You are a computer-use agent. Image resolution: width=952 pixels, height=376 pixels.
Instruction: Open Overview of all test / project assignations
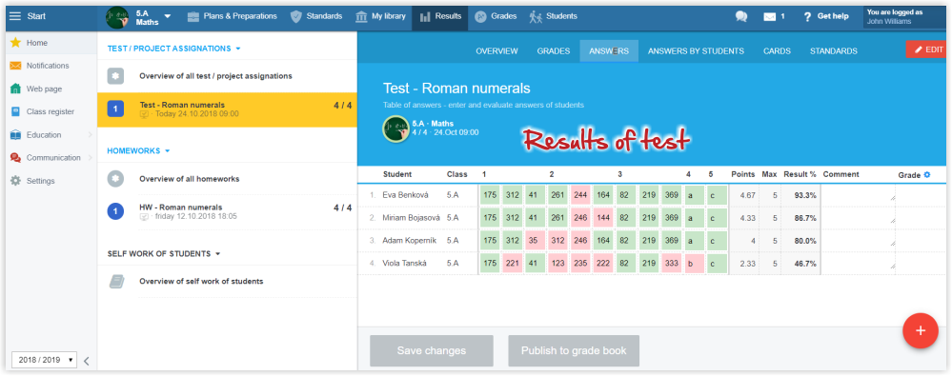pyautogui.click(x=215, y=76)
